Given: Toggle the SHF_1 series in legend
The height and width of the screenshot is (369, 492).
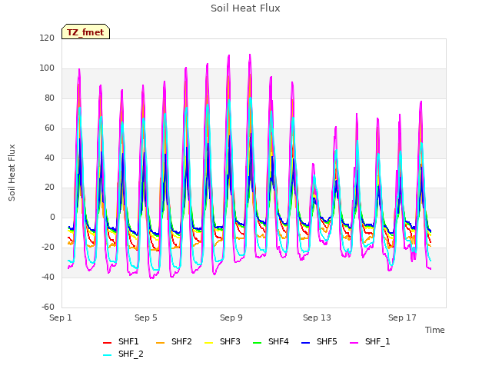Looking at the screenshot, I should (370, 341).
